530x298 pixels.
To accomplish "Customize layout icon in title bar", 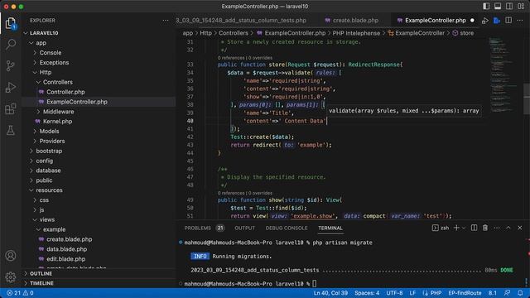I will [x=521, y=6].
